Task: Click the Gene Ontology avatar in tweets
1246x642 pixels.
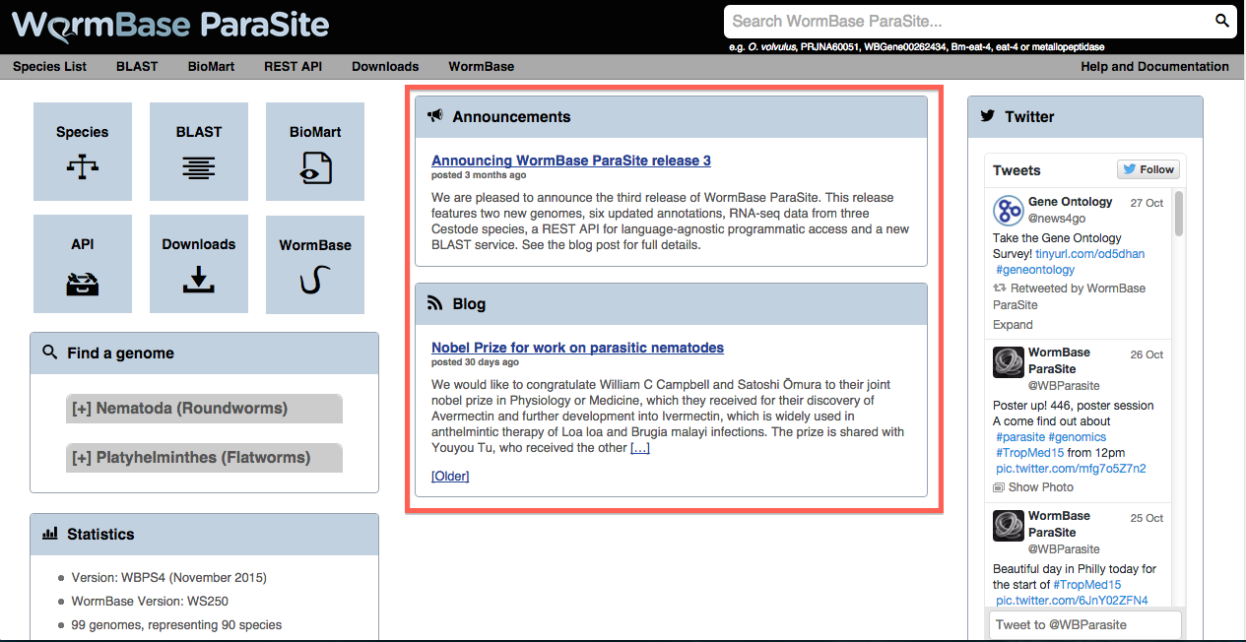Action: (x=1008, y=210)
